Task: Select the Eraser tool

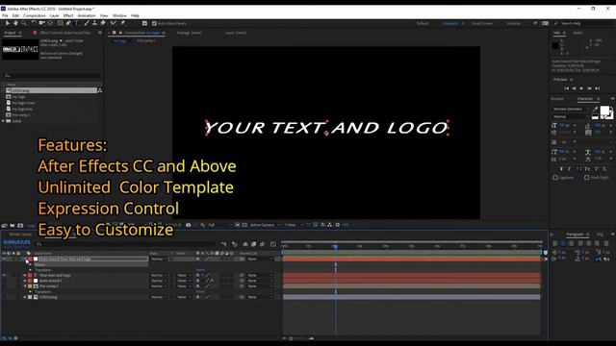Action: (x=103, y=23)
